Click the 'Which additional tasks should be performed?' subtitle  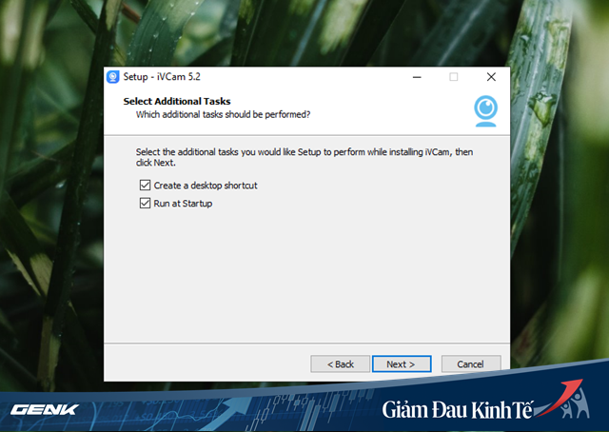pos(223,114)
